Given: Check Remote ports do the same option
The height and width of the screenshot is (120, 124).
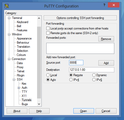Looking at the screenshot, I should click(48, 33).
